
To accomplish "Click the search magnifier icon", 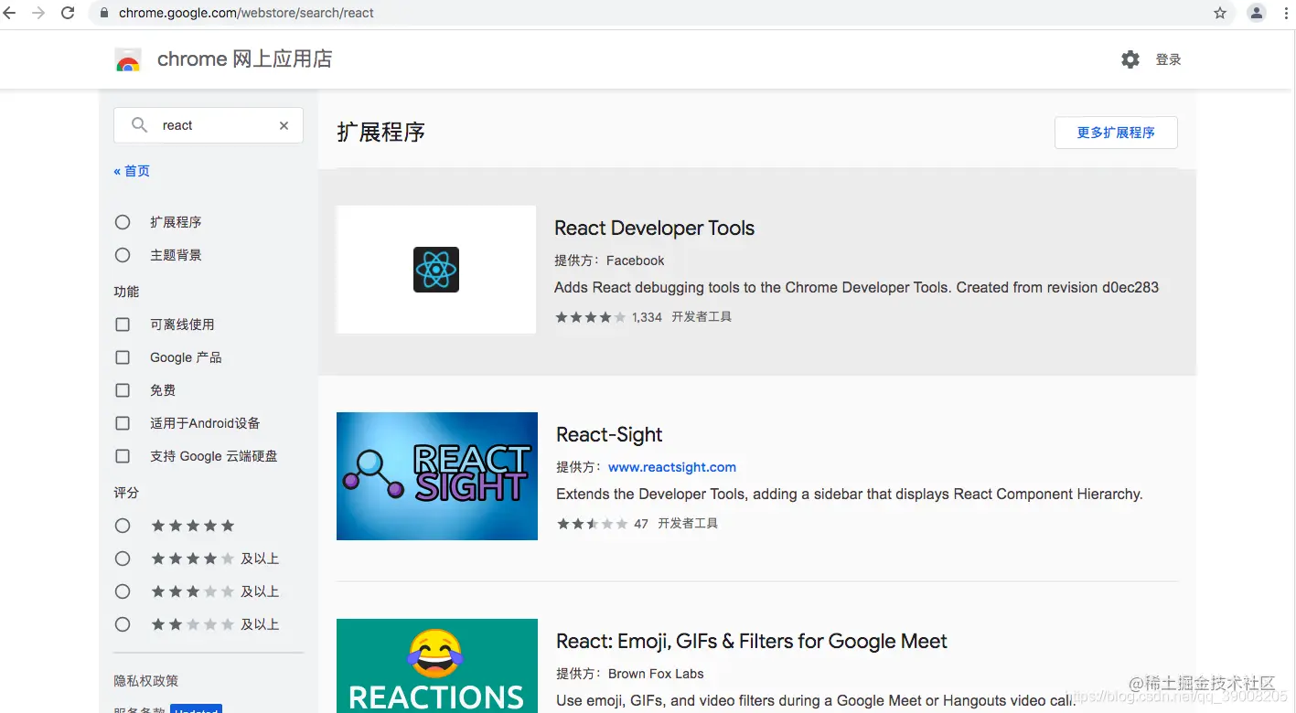I will (x=139, y=125).
